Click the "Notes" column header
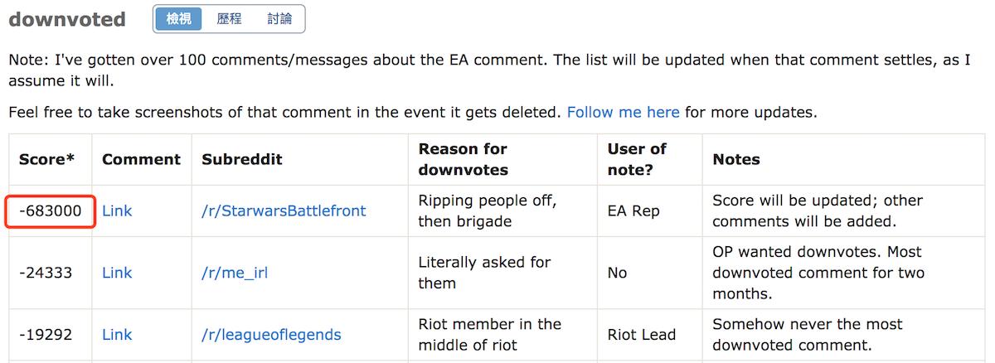995x363 pixels. pyautogui.click(x=735, y=159)
